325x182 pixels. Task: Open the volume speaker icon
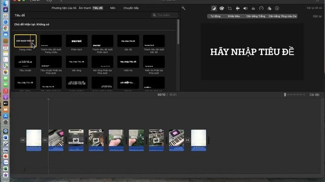(x=245, y=8)
